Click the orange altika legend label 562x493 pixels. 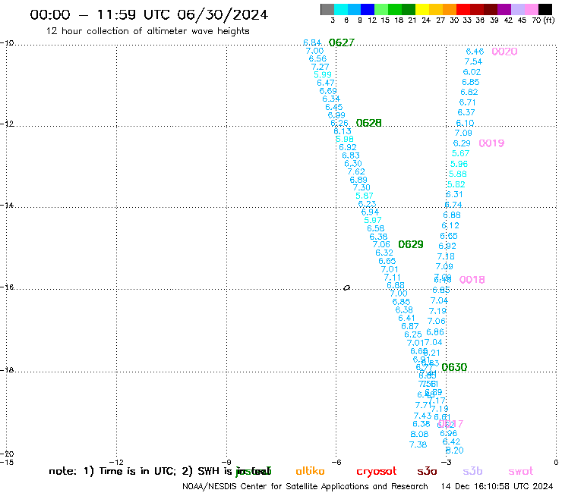coord(310,471)
